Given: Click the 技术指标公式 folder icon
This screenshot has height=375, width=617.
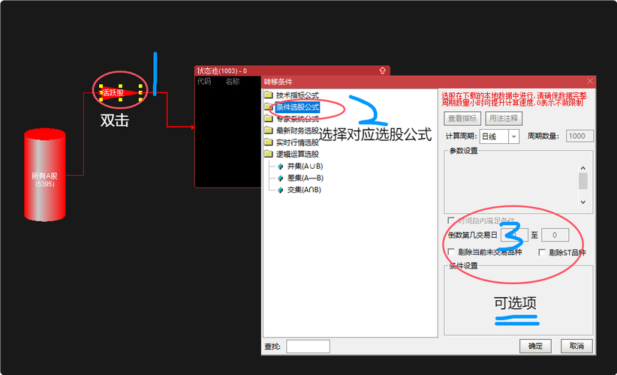Looking at the screenshot, I should [x=269, y=94].
